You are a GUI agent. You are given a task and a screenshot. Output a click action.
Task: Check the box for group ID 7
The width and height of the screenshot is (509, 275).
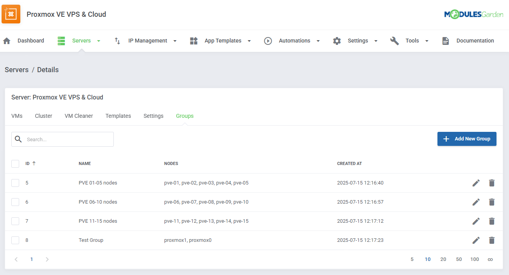tap(15, 221)
